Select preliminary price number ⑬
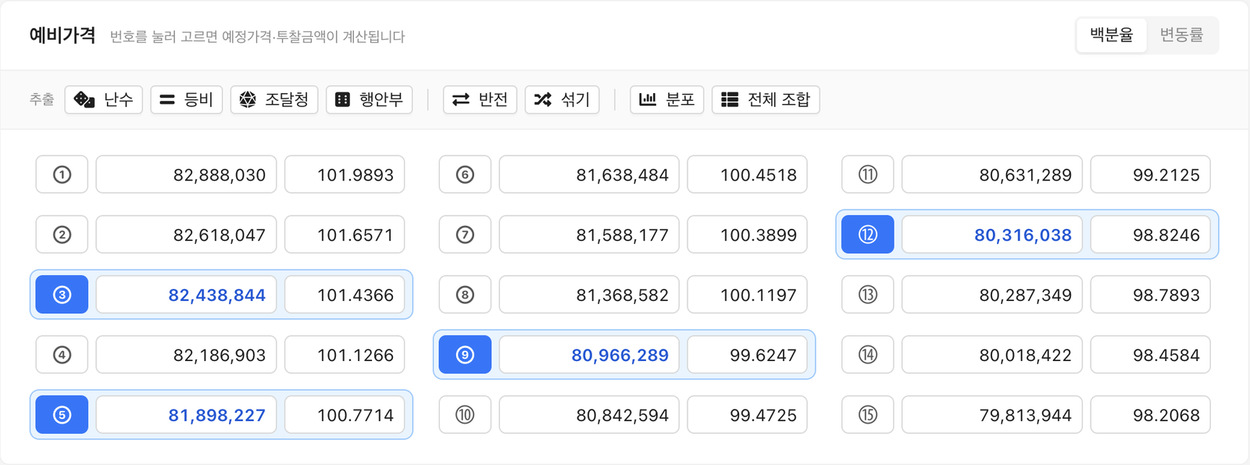1250x465 pixels. tap(868, 295)
